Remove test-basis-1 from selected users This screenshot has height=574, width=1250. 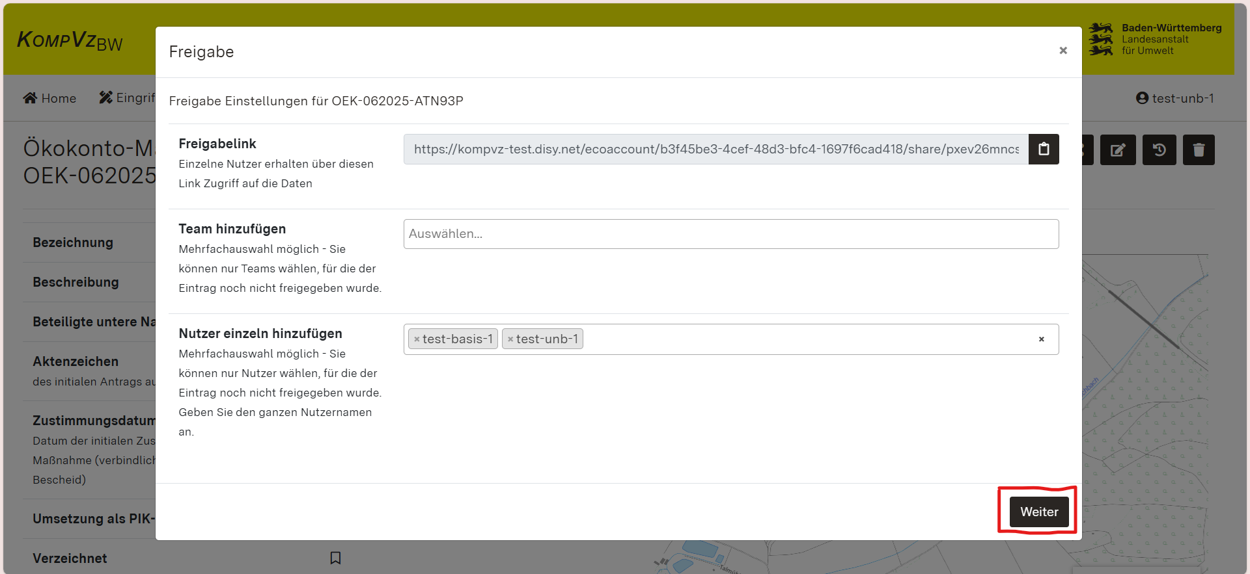417,339
